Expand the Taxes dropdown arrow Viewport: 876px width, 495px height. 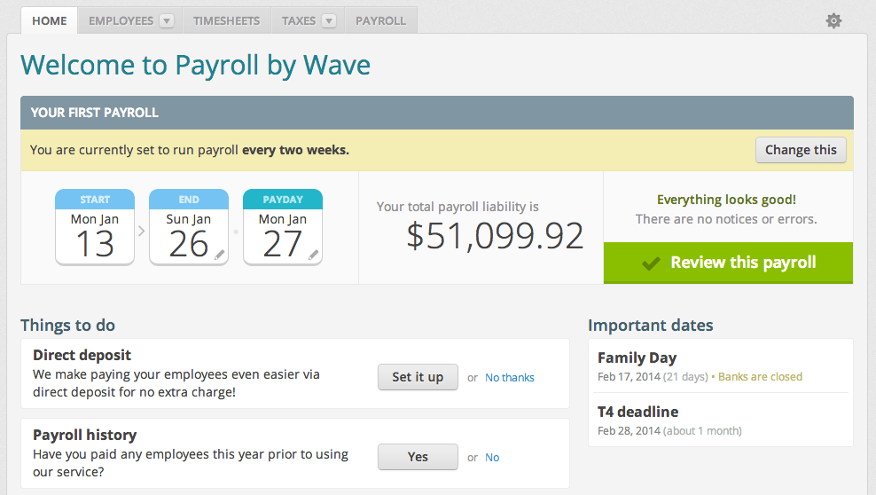[329, 21]
